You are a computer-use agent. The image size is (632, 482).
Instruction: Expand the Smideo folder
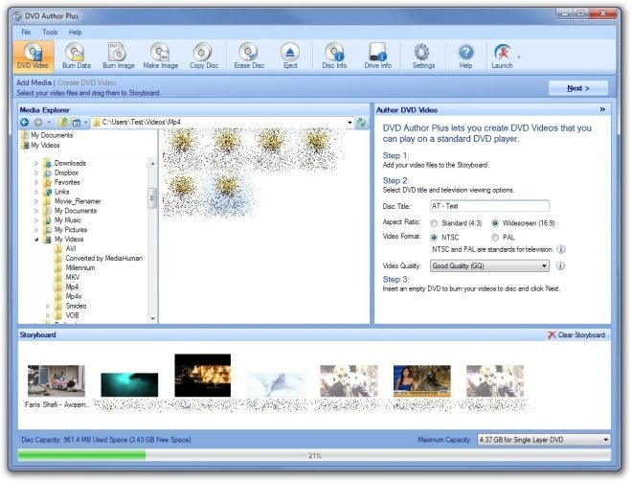point(48,306)
